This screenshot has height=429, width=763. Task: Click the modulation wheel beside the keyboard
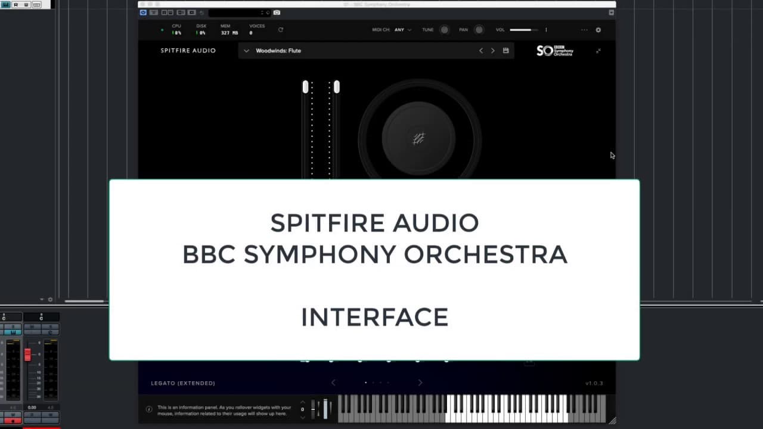325,409
